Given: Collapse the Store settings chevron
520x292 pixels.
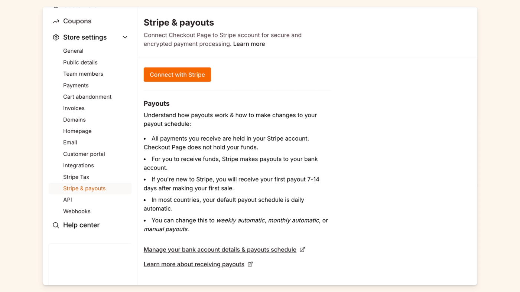Looking at the screenshot, I should point(125,37).
